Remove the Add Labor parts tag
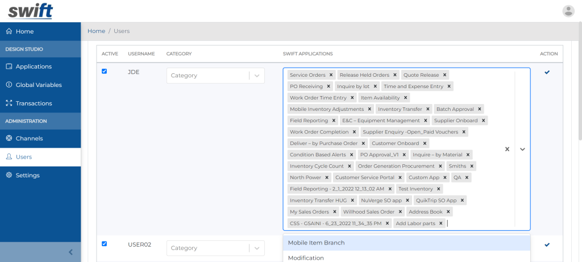 tap(441, 223)
